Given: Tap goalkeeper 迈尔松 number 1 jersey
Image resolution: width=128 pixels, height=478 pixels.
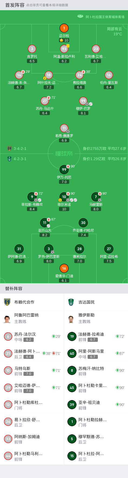Looking at the screenshot, I should pyautogui.click(x=64, y=28).
